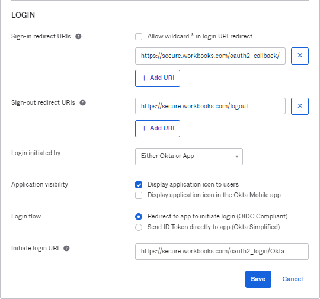Click the dropdown arrow next to Either Okta or App
Image resolution: width=320 pixels, height=299 pixels.
coord(237,157)
